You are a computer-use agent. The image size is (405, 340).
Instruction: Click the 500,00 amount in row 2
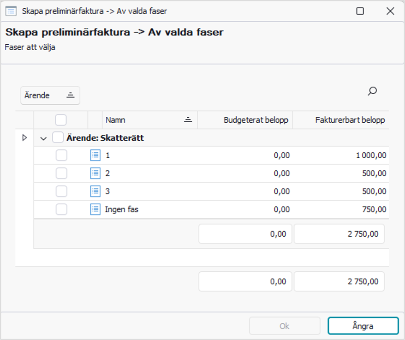click(374, 173)
